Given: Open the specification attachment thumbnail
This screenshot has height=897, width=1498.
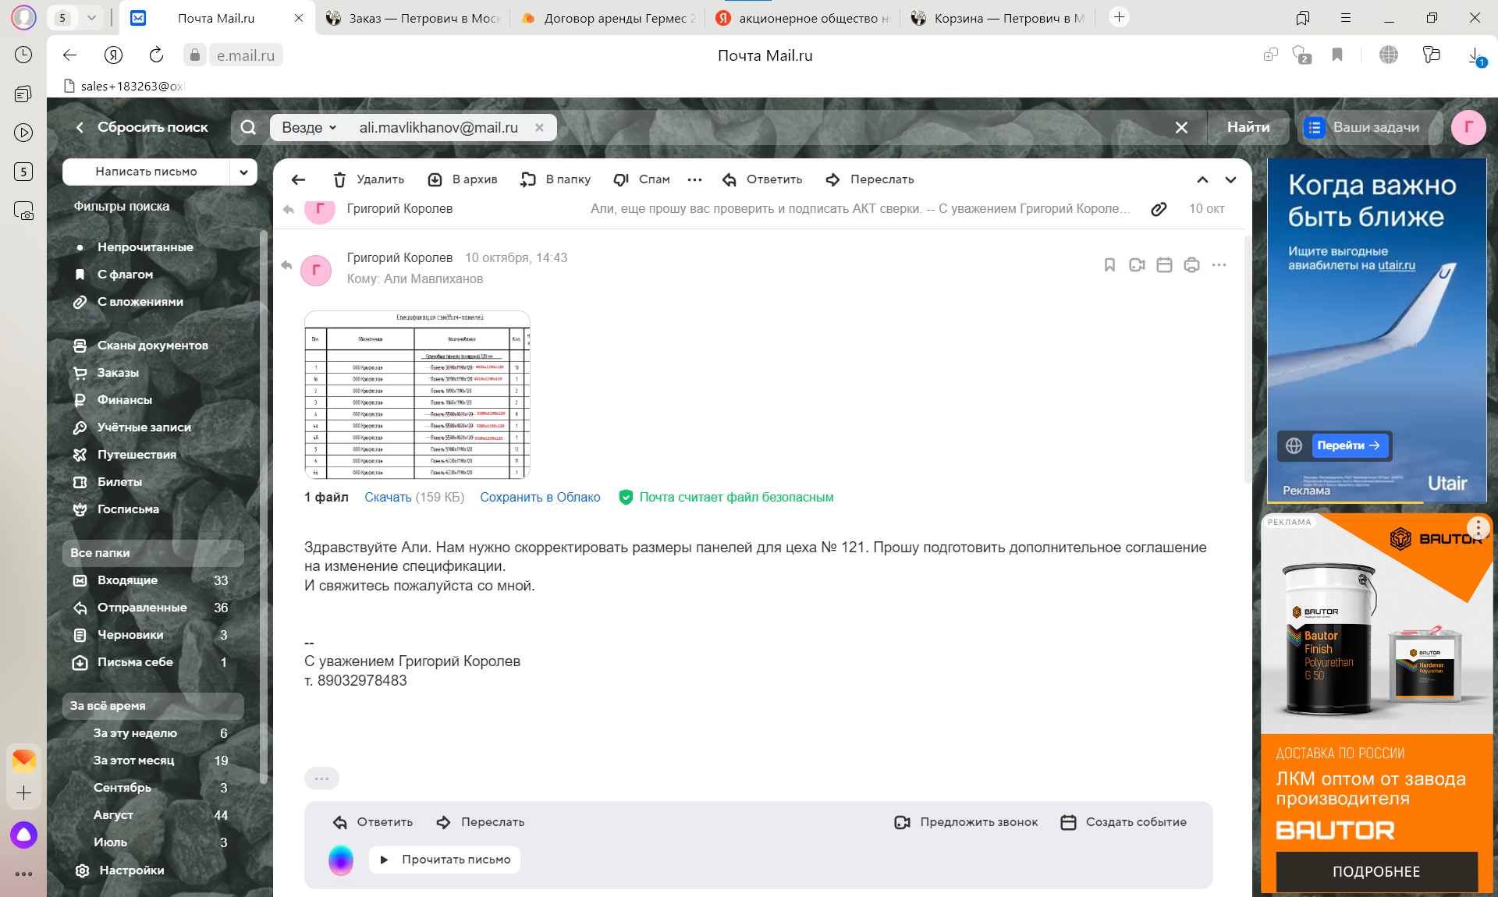Looking at the screenshot, I should (x=417, y=395).
